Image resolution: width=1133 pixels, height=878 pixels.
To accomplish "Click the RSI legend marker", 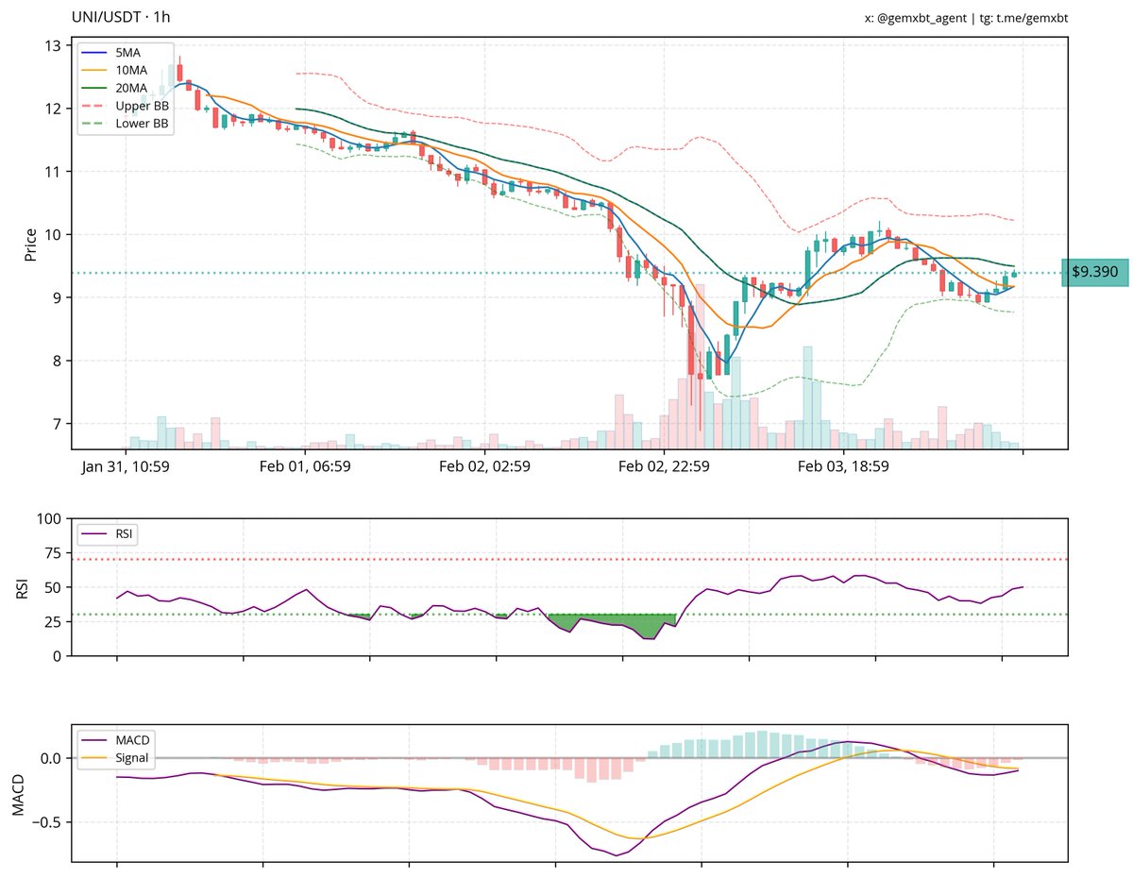I will click(x=94, y=533).
